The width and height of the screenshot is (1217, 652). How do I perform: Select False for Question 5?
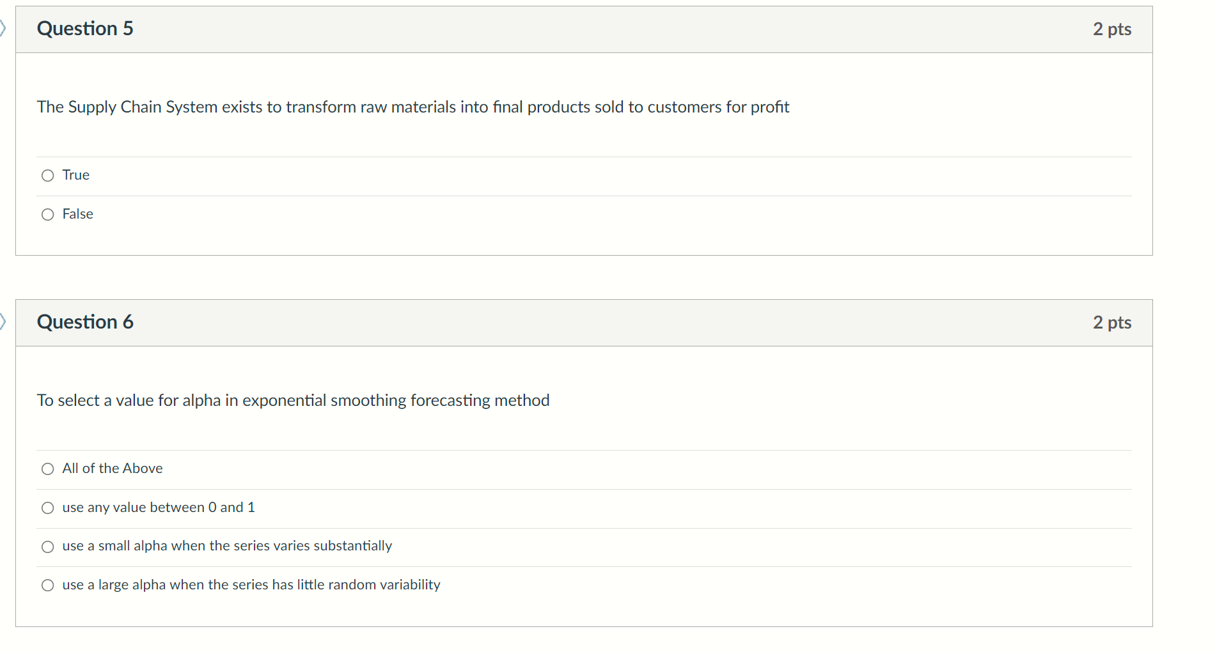tap(47, 214)
